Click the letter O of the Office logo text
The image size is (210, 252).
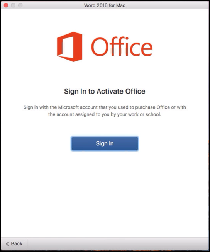click(x=100, y=47)
